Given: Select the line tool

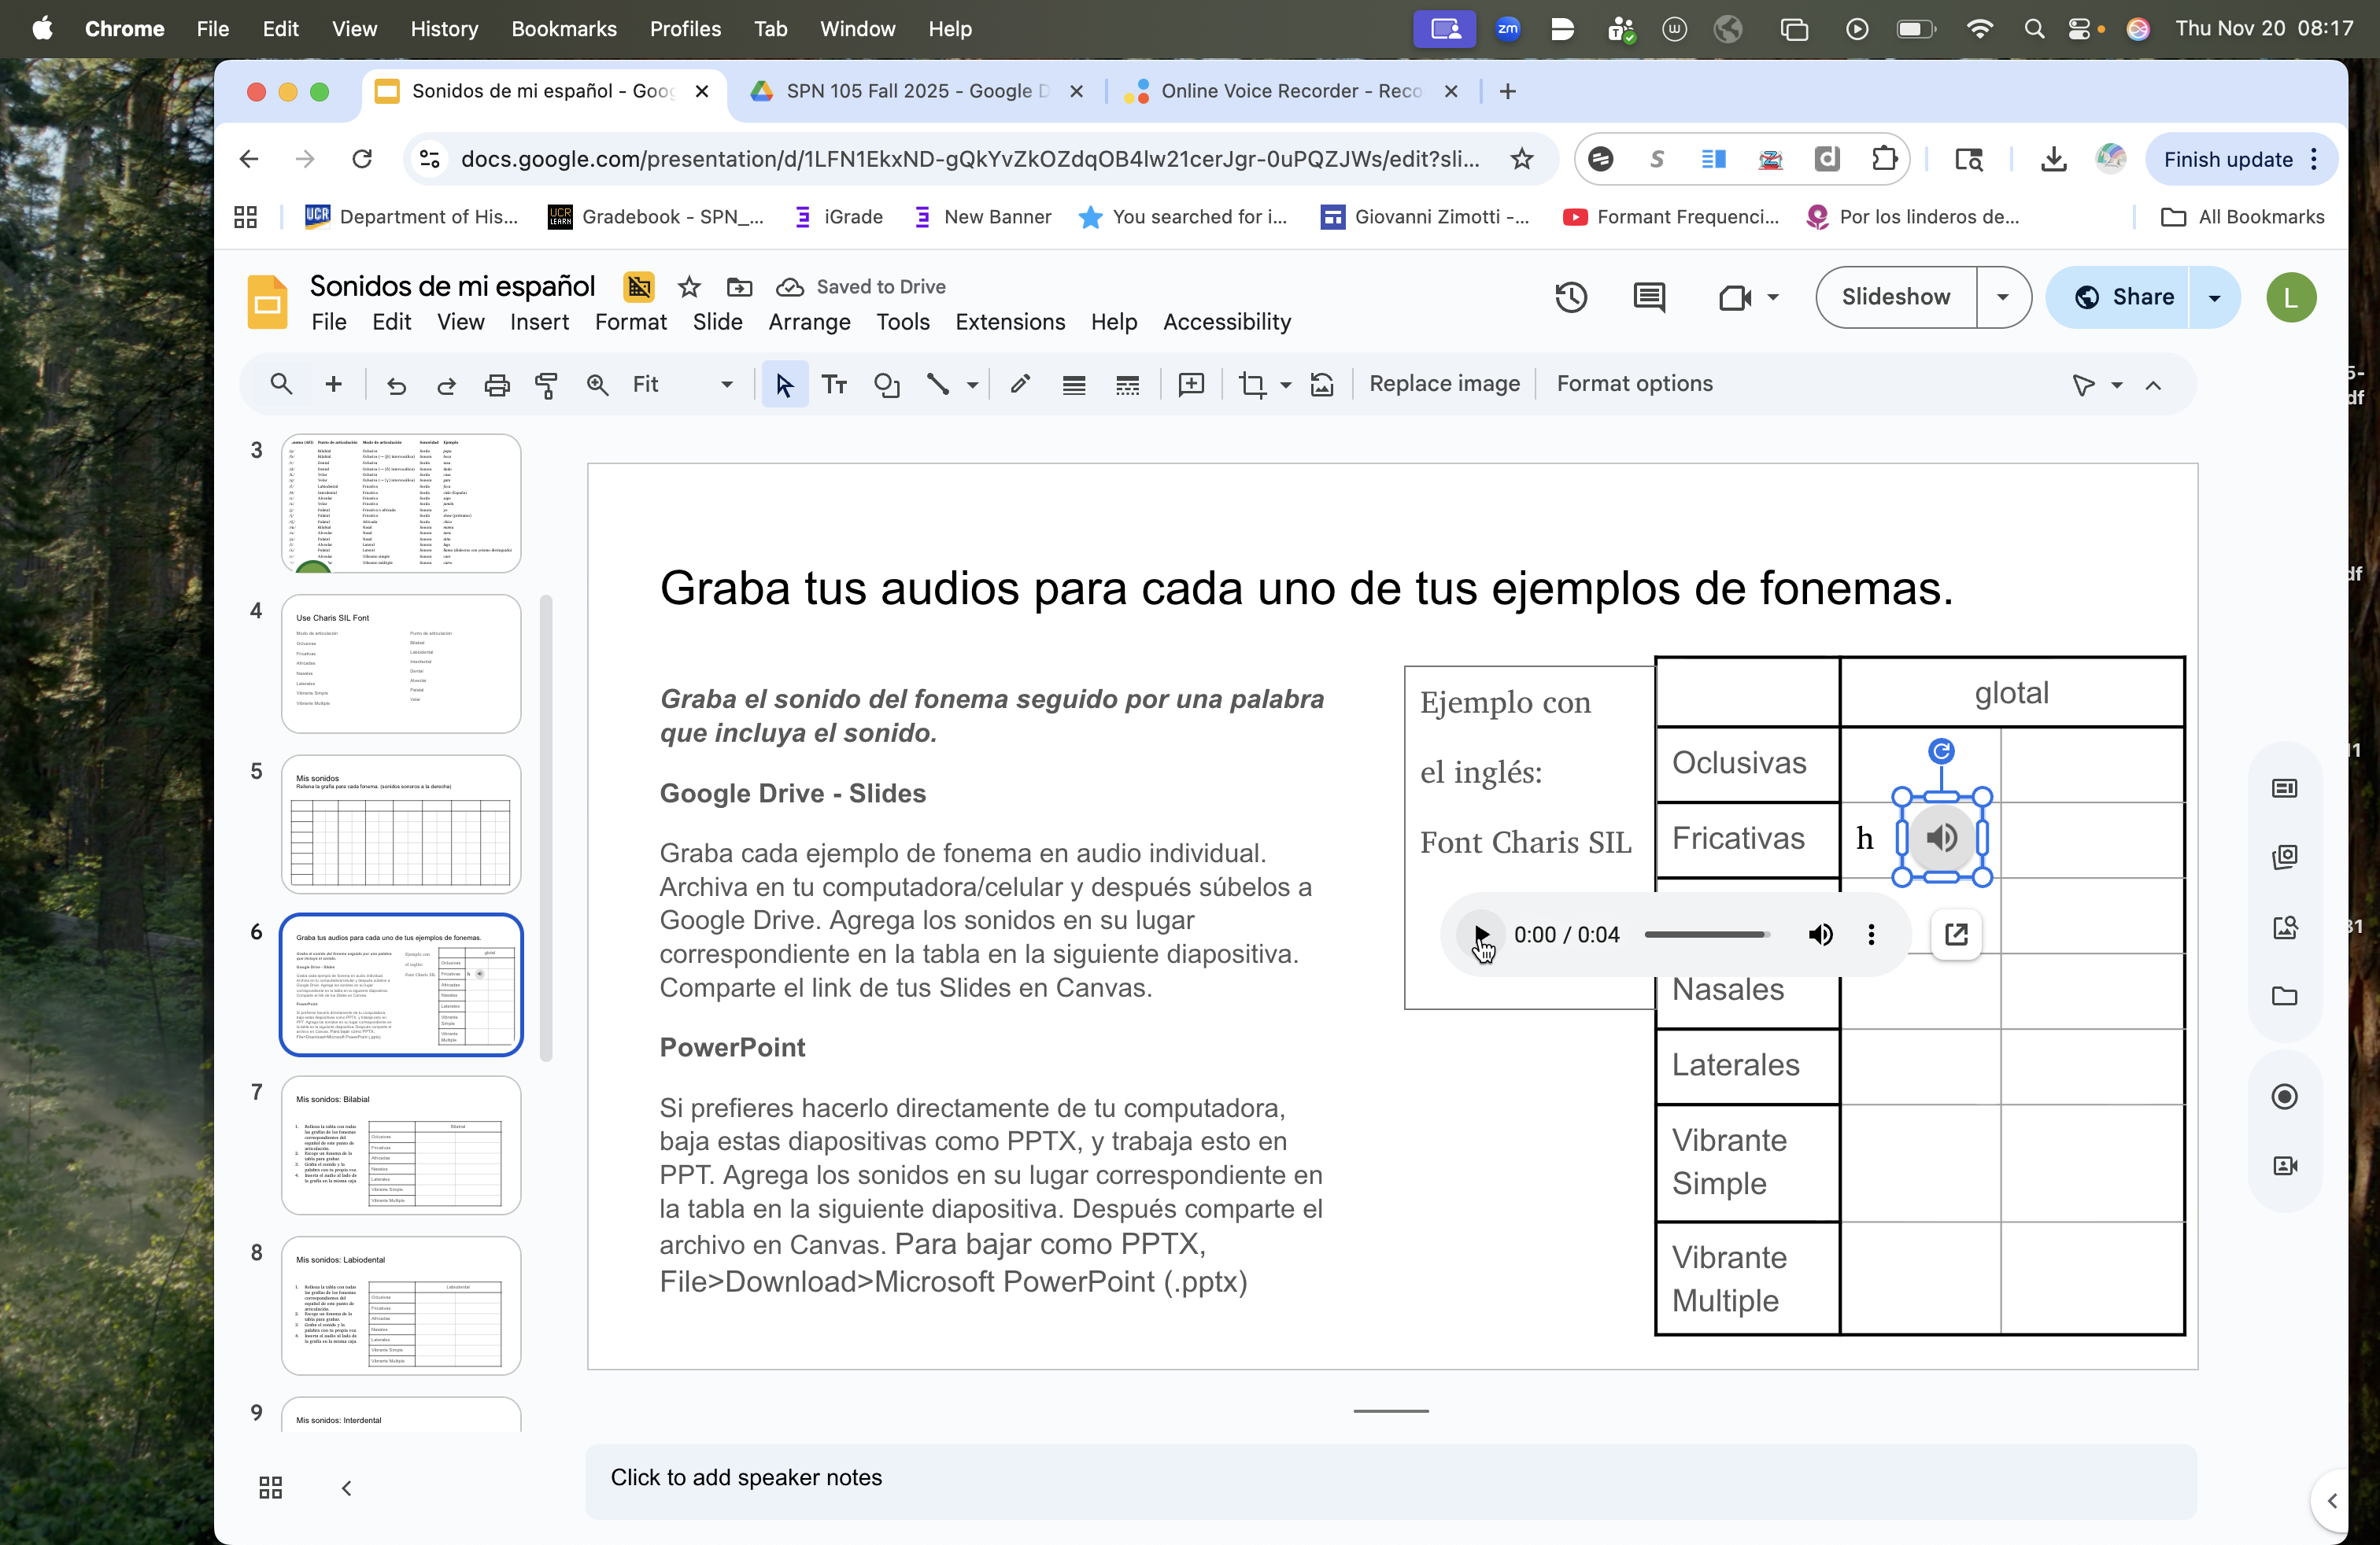Looking at the screenshot, I should click(x=938, y=385).
